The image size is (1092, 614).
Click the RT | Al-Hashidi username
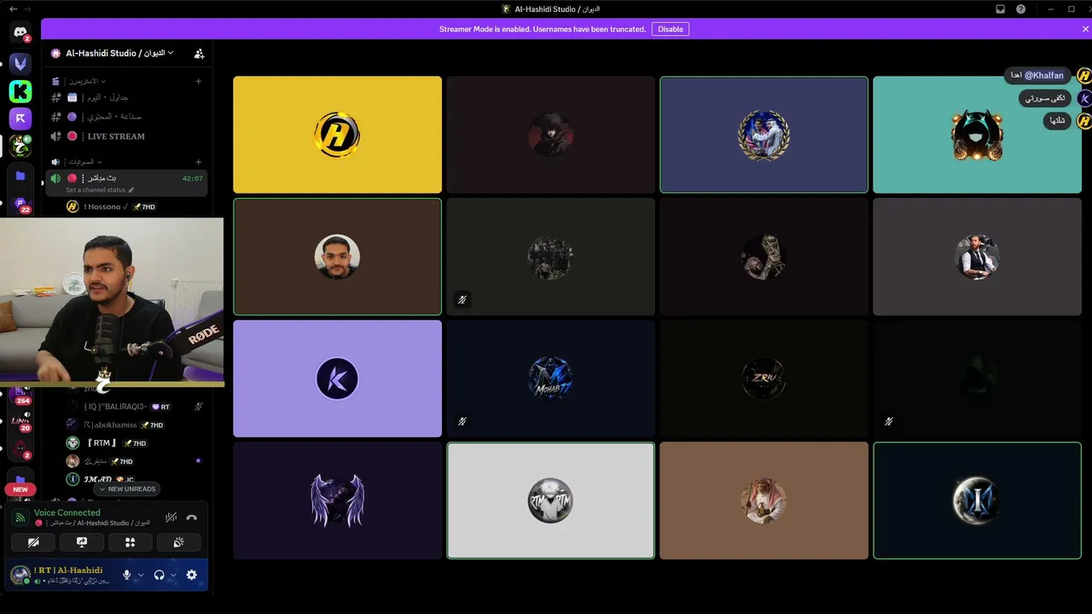[x=68, y=571]
